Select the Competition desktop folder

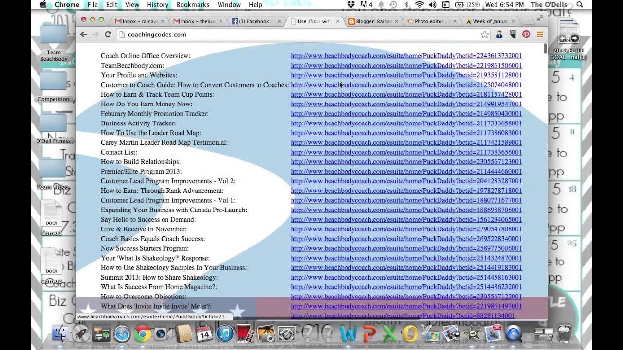(54, 86)
